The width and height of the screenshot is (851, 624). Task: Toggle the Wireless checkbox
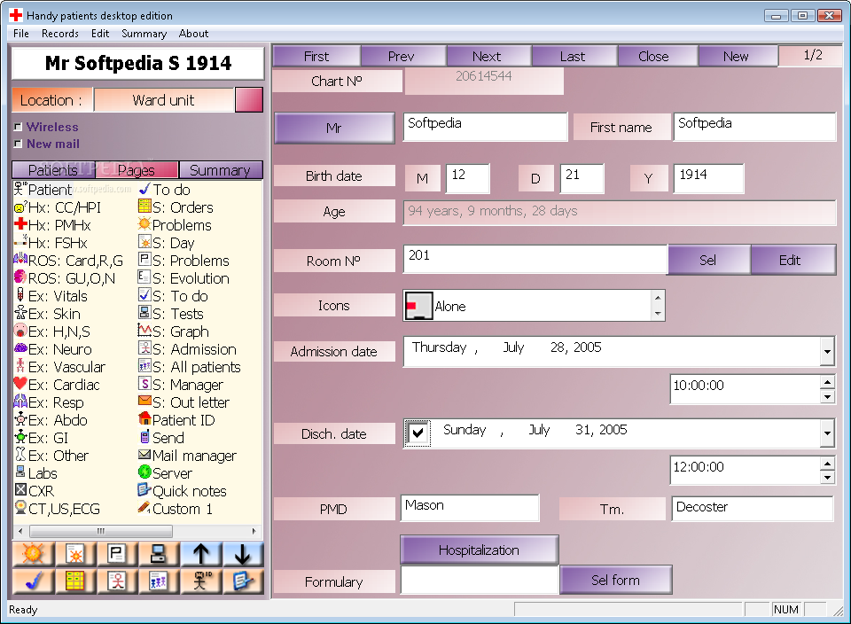tap(18, 127)
